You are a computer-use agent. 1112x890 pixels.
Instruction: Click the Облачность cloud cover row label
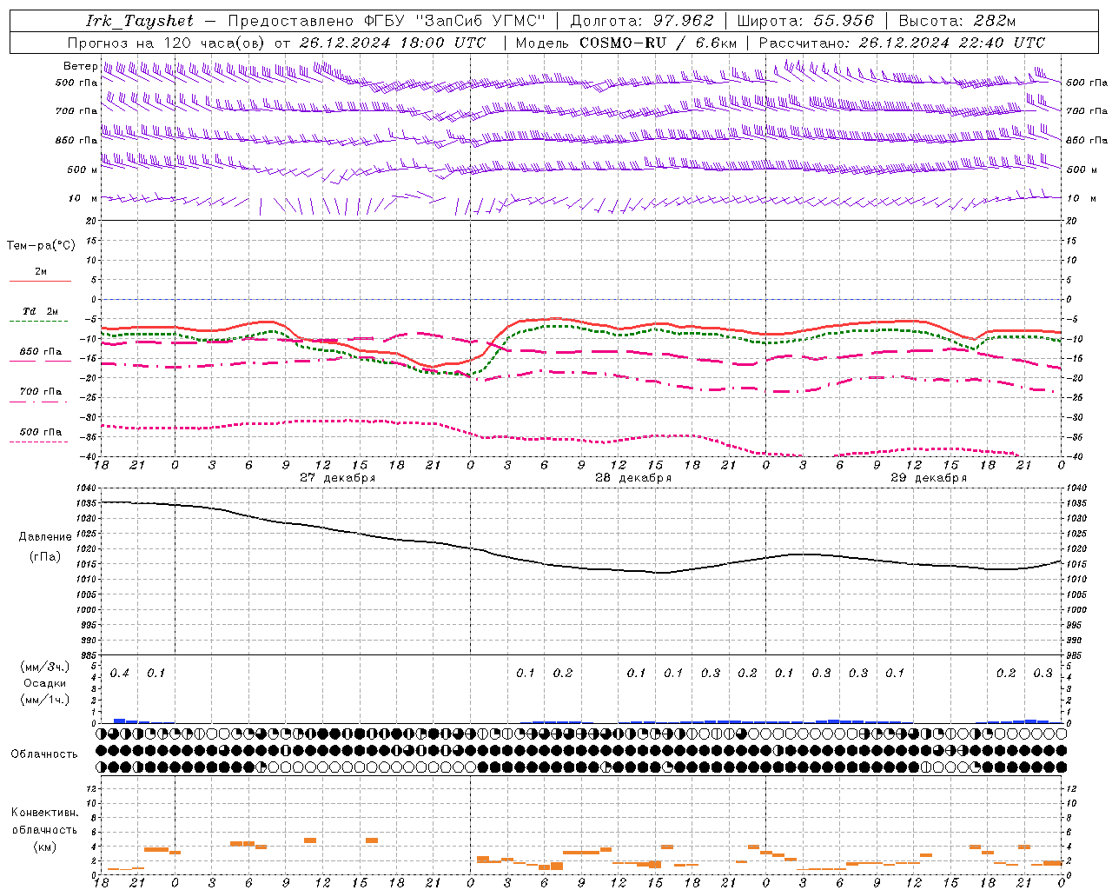point(44,754)
